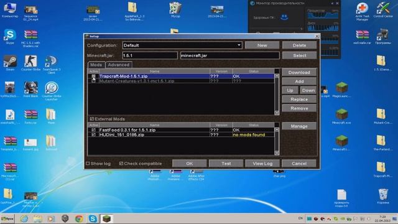Viewport: 398px width, 224px height.
Task: Open Skype from the taskbar
Action: pos(93,218)
